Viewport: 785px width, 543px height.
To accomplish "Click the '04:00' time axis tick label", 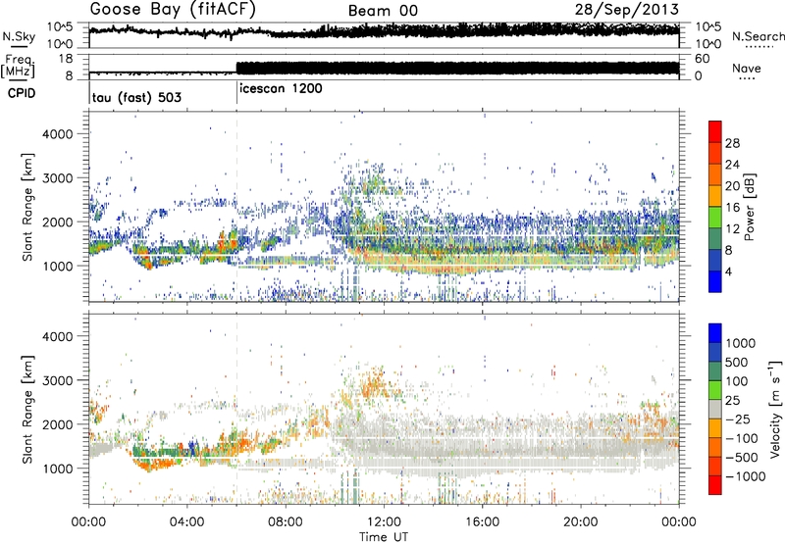I will (x=186, y=522).
